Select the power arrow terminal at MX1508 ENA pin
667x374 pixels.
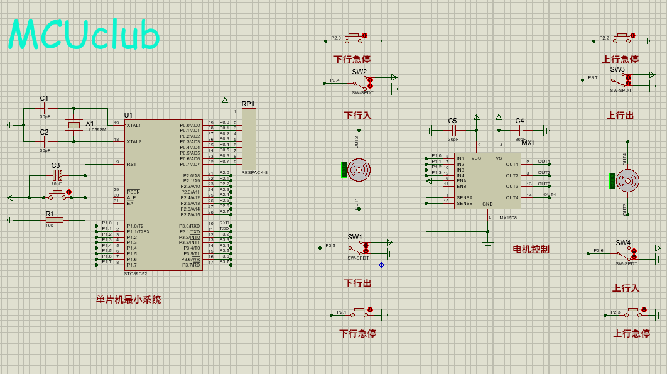point(429,181)
